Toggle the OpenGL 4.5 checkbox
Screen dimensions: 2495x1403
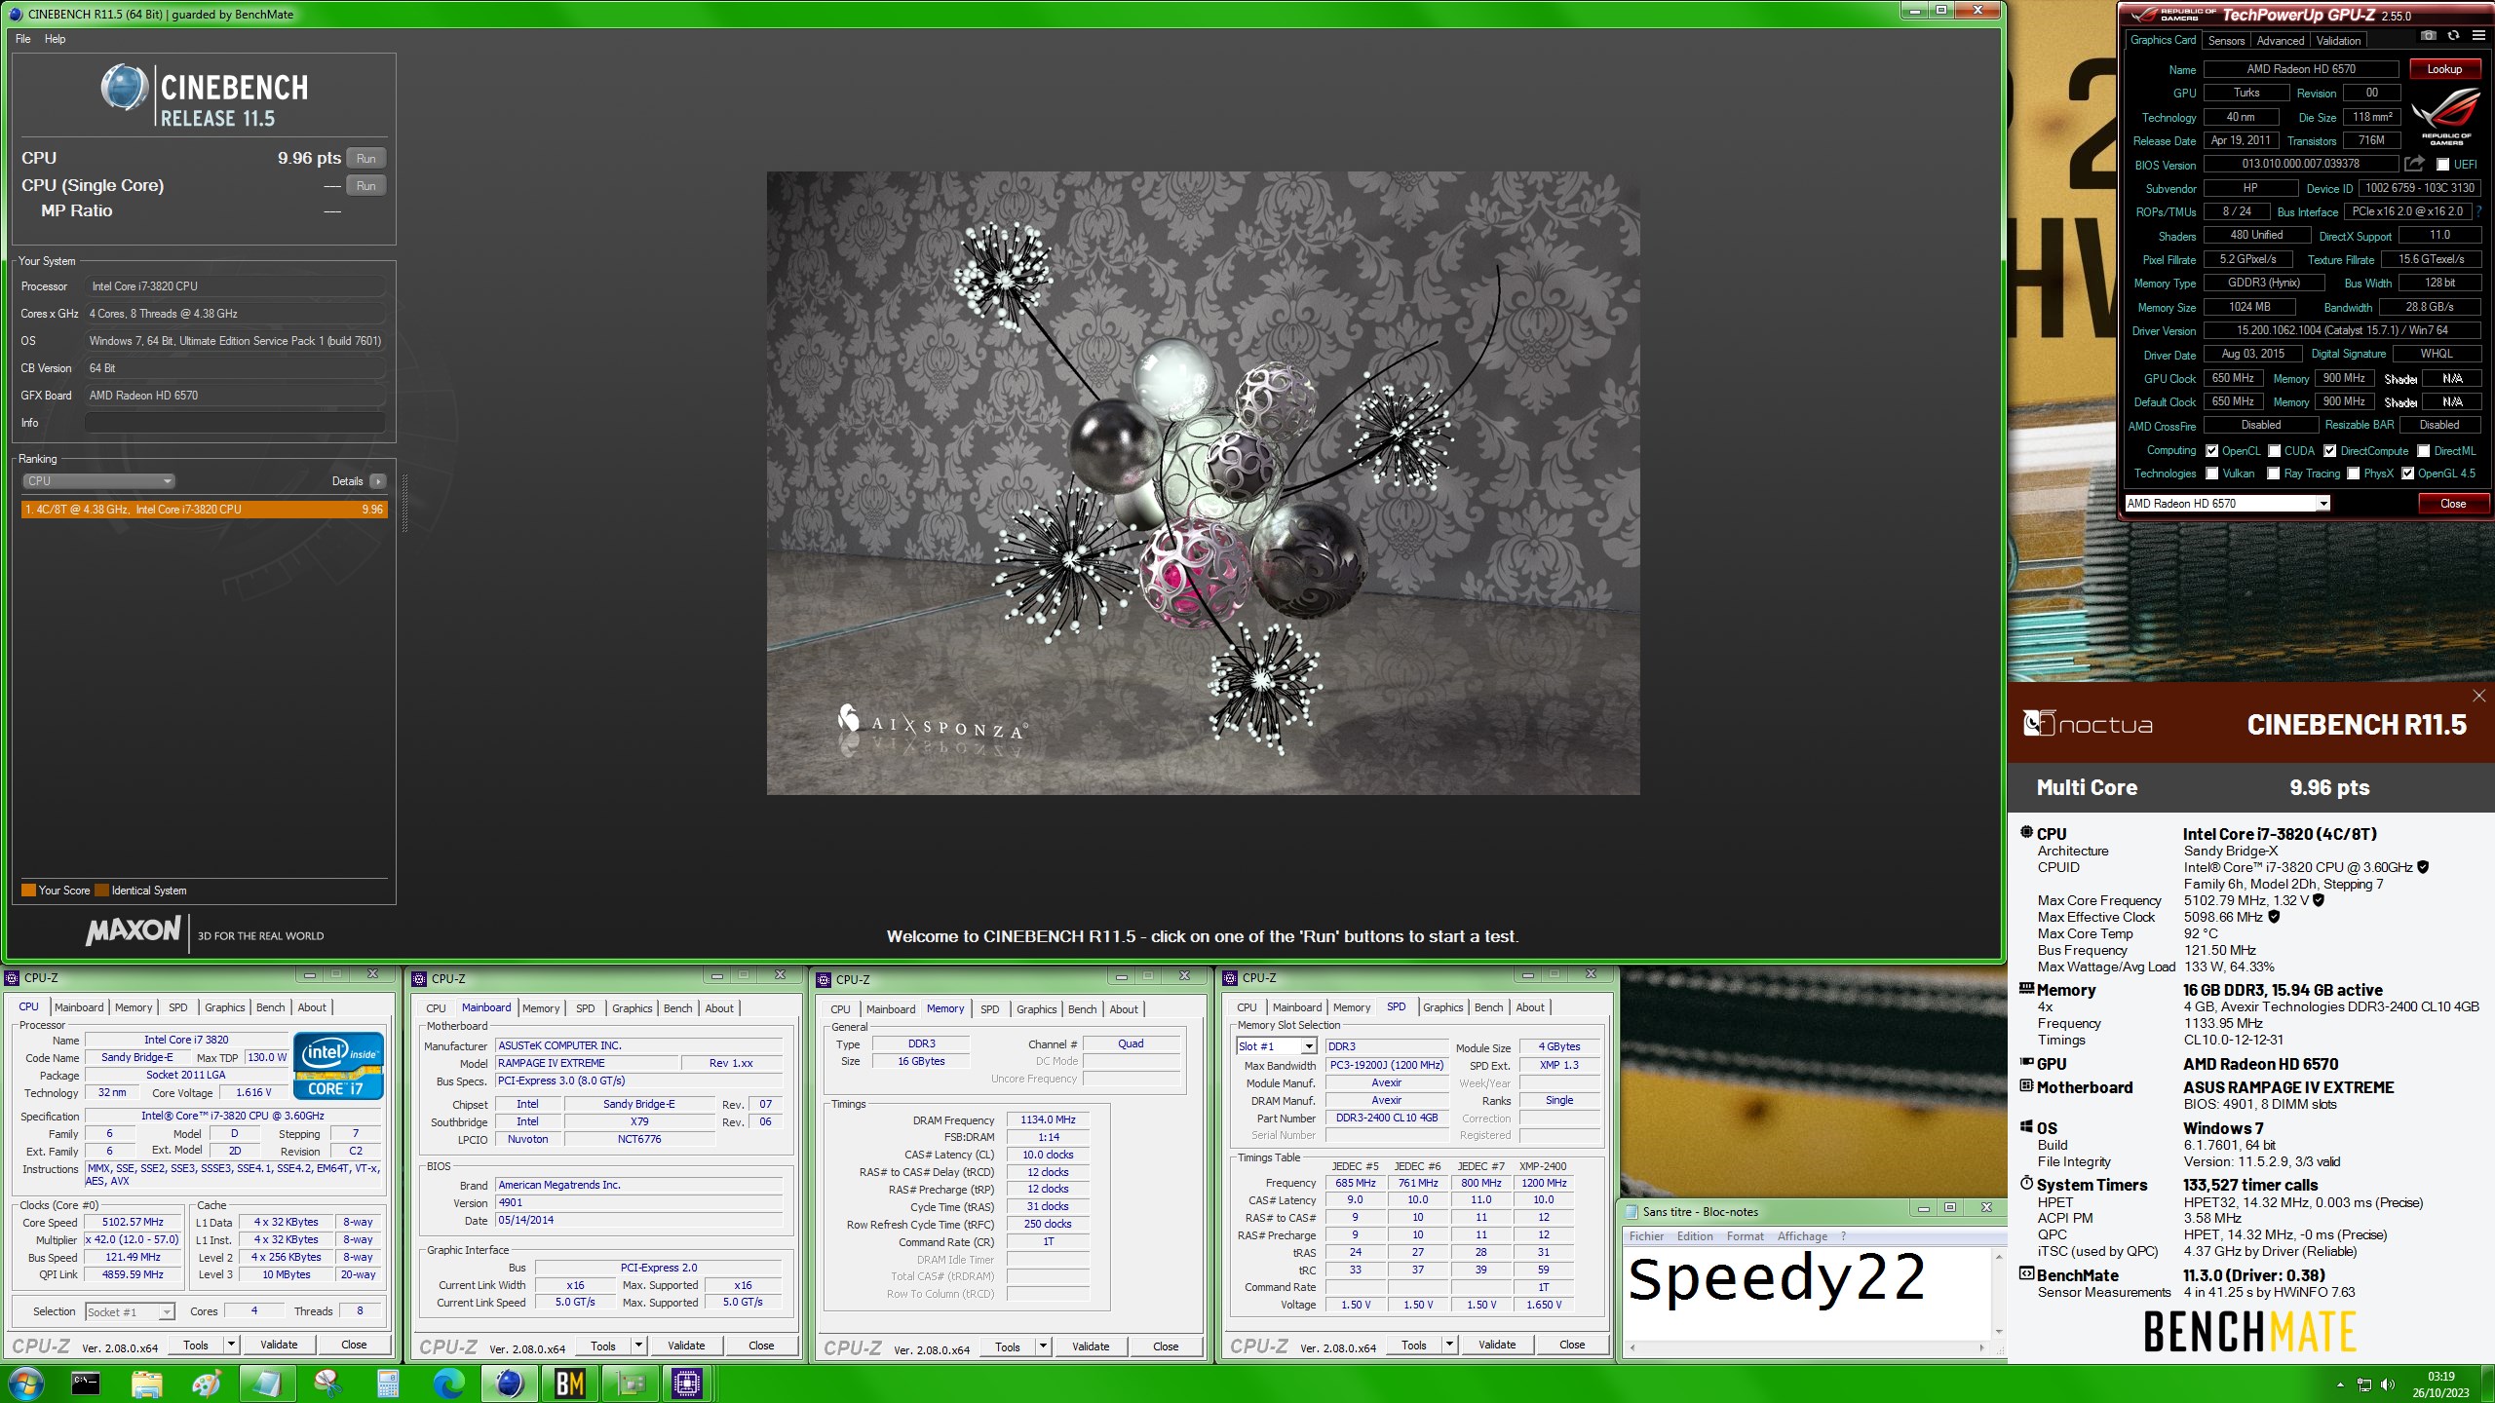(x=2407, y=474)
